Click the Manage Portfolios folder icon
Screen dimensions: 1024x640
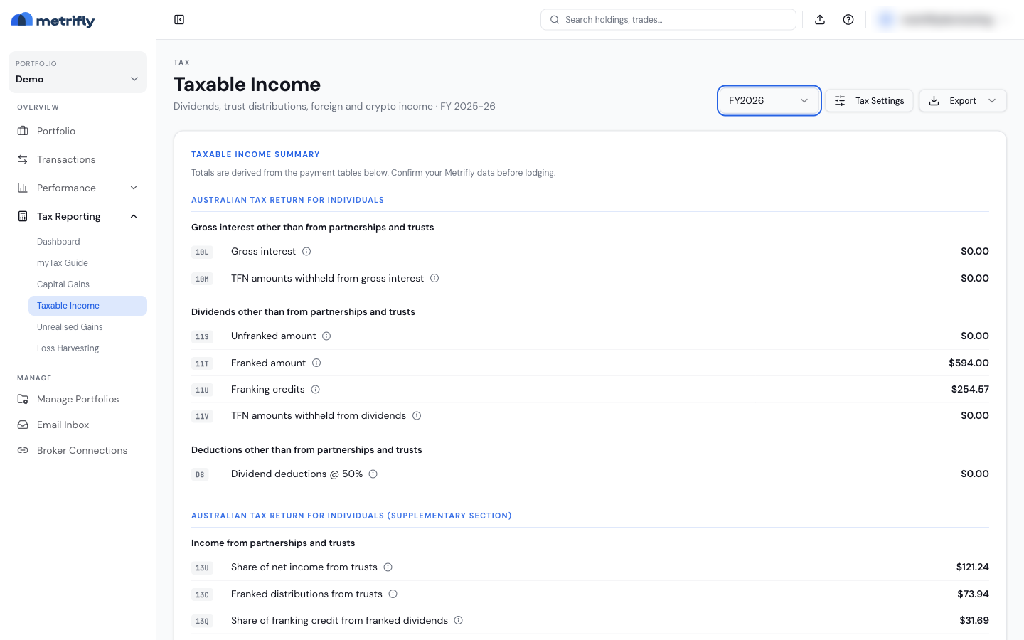pos(23,399)
